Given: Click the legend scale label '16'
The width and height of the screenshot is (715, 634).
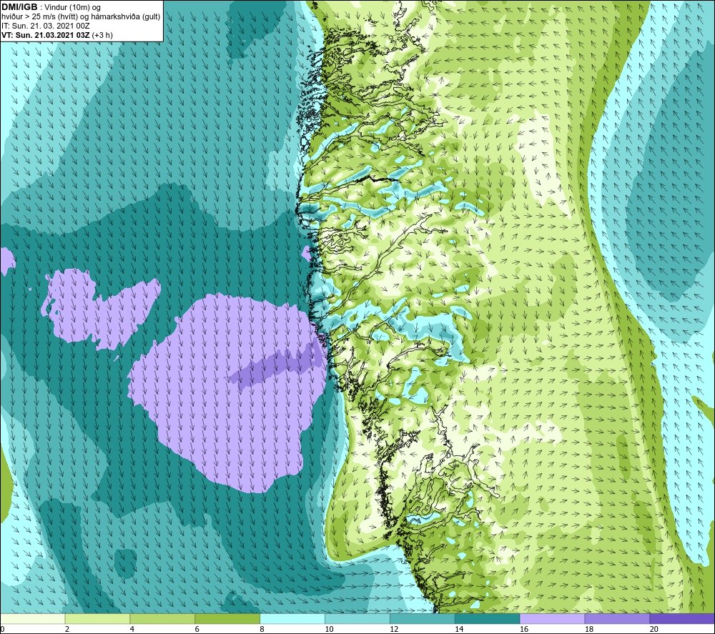Looking at the screenshot, I should (524, 630).
